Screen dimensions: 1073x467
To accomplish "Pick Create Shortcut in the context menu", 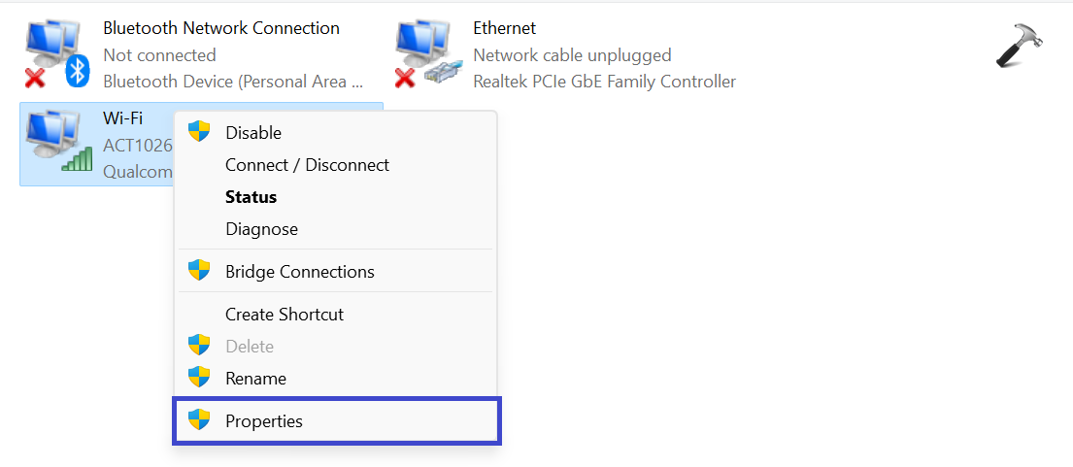I will pyautogui.click(x=284, y=314).
